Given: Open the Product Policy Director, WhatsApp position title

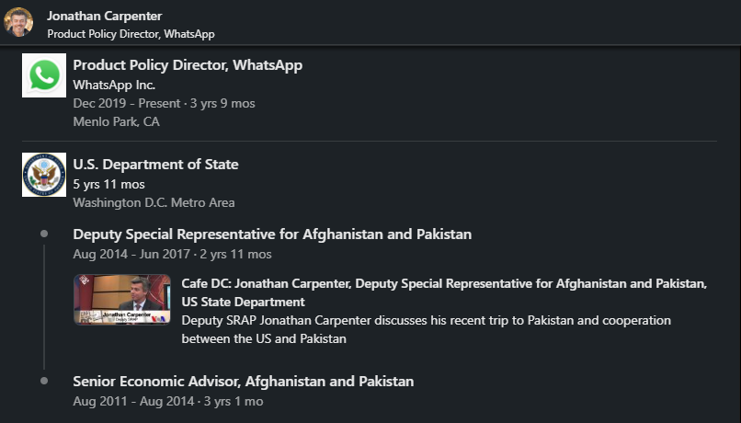Looking at the screenshot, I should (188, 65).
